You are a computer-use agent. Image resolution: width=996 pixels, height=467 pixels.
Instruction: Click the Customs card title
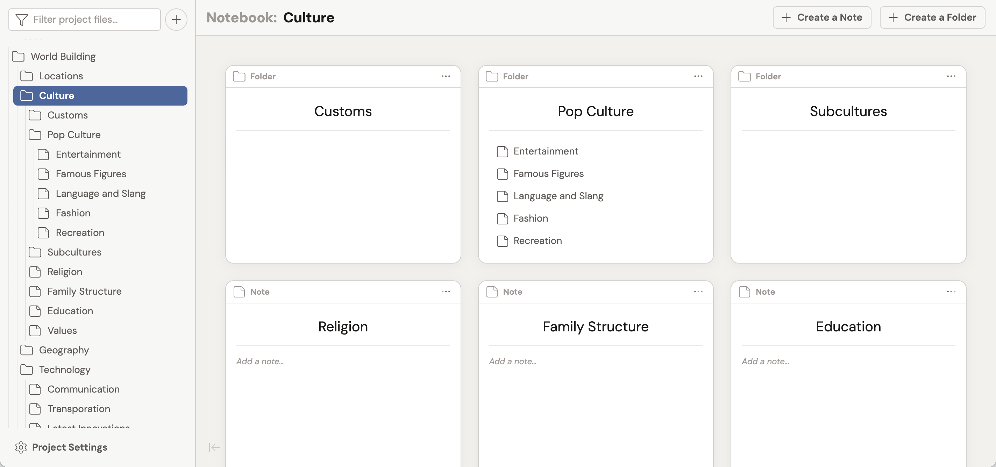(343, 112)
